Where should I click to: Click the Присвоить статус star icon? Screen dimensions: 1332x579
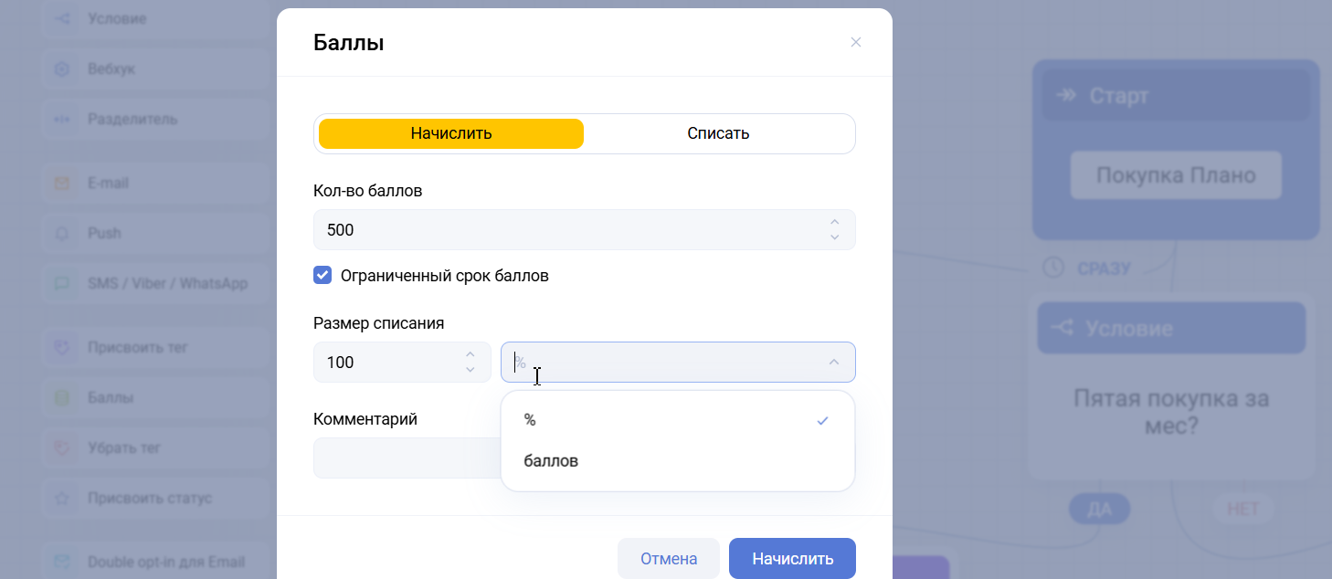pyautogui.click(x=62, y=499)
